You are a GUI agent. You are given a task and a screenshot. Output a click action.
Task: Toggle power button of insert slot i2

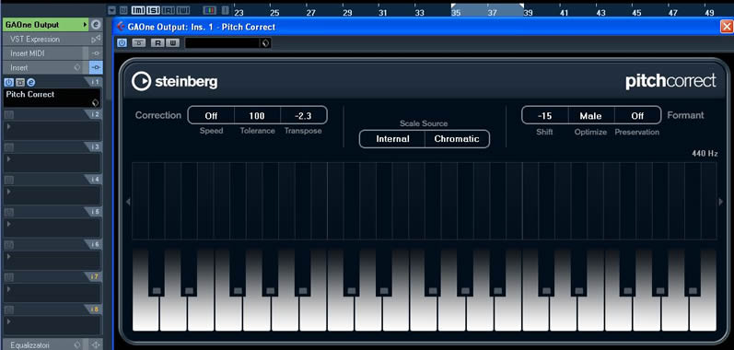coord(8,114)
